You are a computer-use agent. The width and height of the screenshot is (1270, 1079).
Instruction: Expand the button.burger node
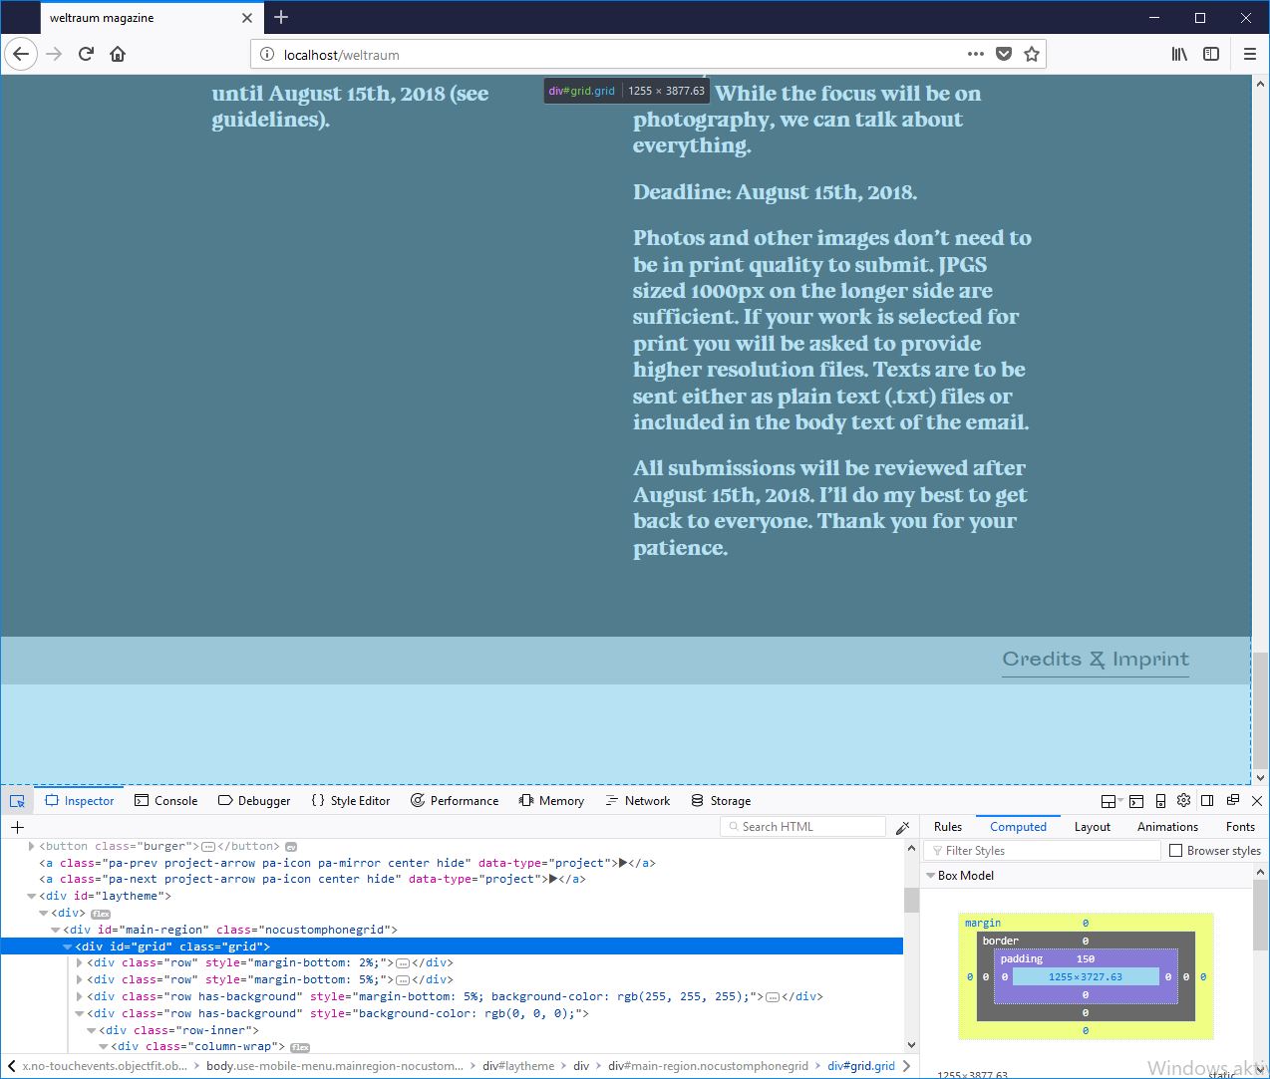tap(32, 846)
